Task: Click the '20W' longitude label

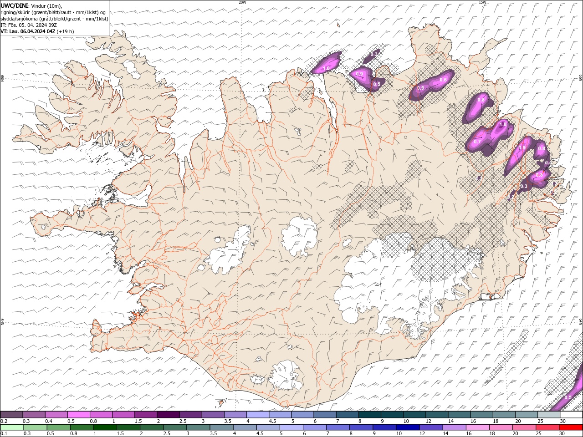Action: tap(242, 2)
